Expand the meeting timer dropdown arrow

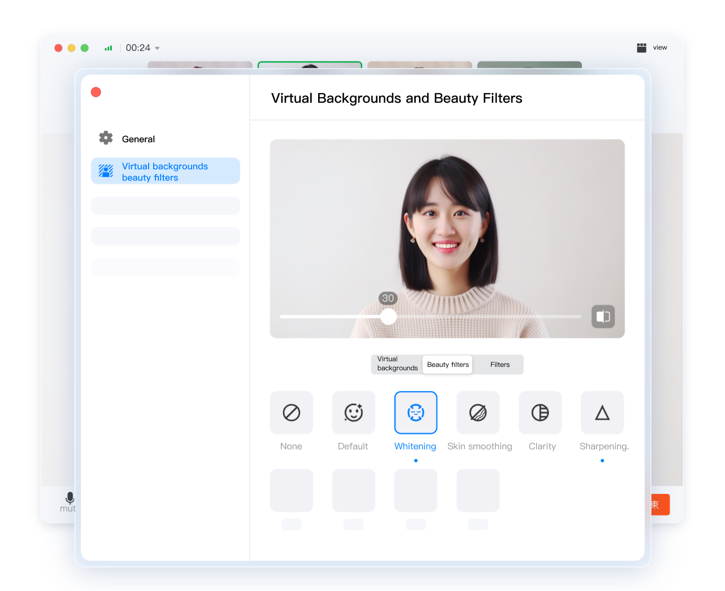(x=157, y=49)
